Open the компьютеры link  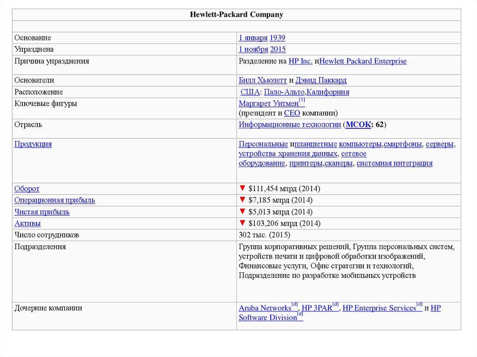point(360,144)
